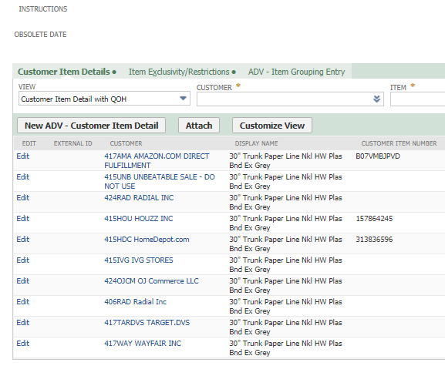The image size is (445, 376).
Task: Open 415HOU HOUZZ INC customer link
Action: (x=139, y=218)
